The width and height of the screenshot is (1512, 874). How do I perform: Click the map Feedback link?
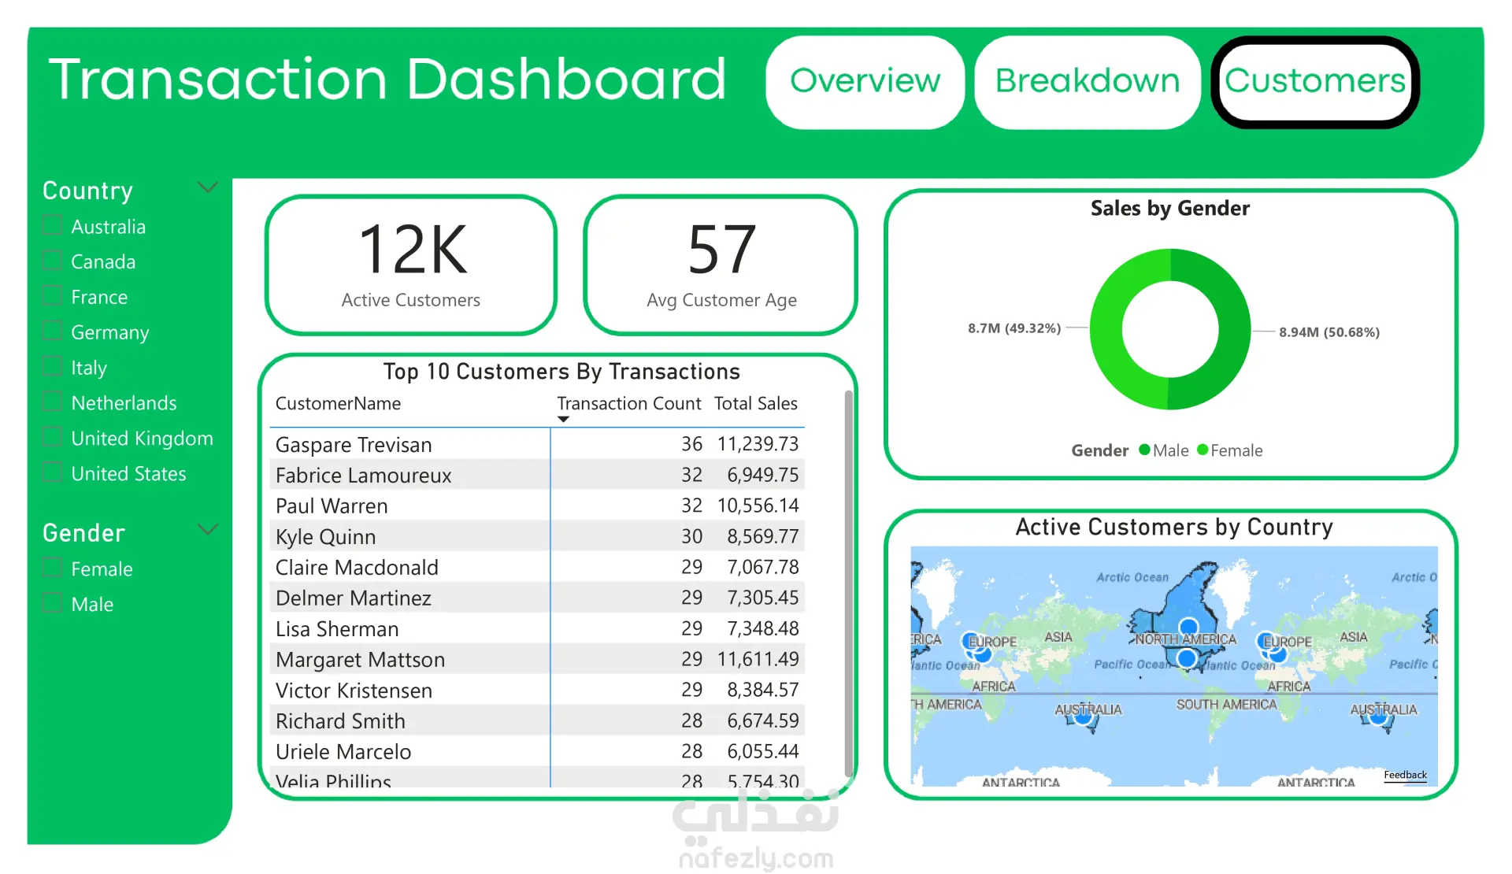tap(1404, 775)
